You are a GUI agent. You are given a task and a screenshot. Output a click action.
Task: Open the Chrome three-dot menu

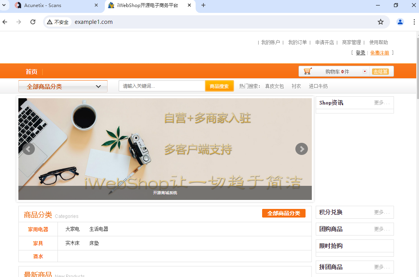[x=414, y=22]
